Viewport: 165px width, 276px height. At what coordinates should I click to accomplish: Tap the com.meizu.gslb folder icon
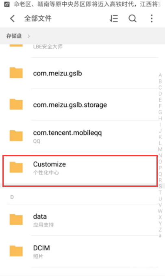point(16,73)
